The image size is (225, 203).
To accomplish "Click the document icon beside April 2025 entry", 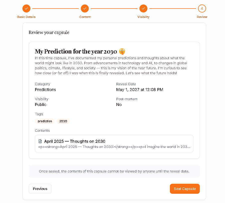I will [x=40, y=141].
